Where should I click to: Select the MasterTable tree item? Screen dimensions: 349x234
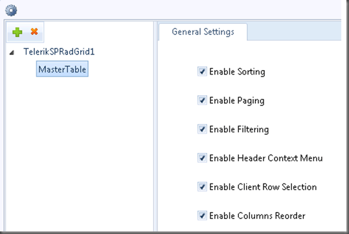(x=62, y=69)
